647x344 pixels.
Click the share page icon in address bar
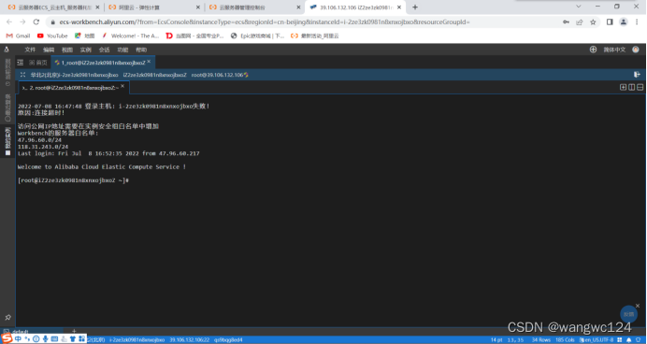tap(580, 21)
